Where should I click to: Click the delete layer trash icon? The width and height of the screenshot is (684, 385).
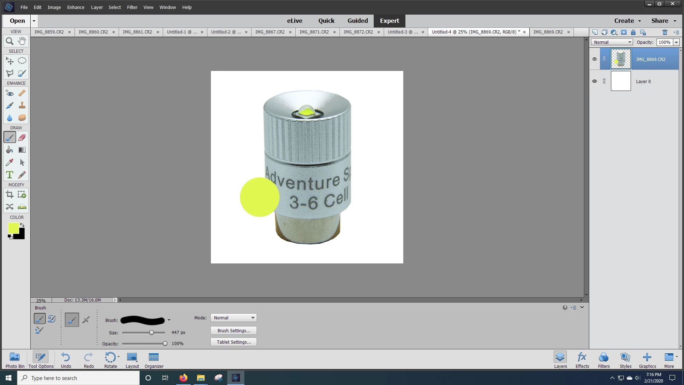point(665,32)
